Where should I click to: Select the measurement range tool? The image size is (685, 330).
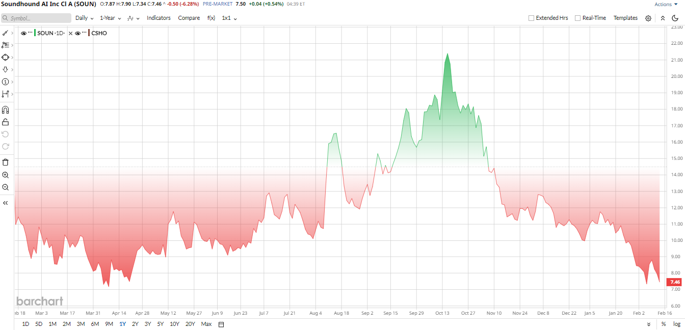(5, 94)
